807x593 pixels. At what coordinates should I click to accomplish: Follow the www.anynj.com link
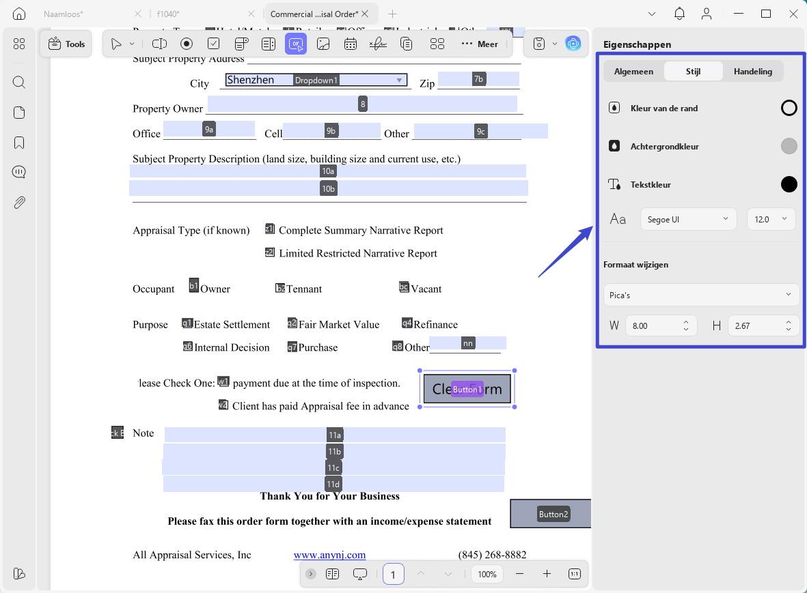tap(329, 555)
